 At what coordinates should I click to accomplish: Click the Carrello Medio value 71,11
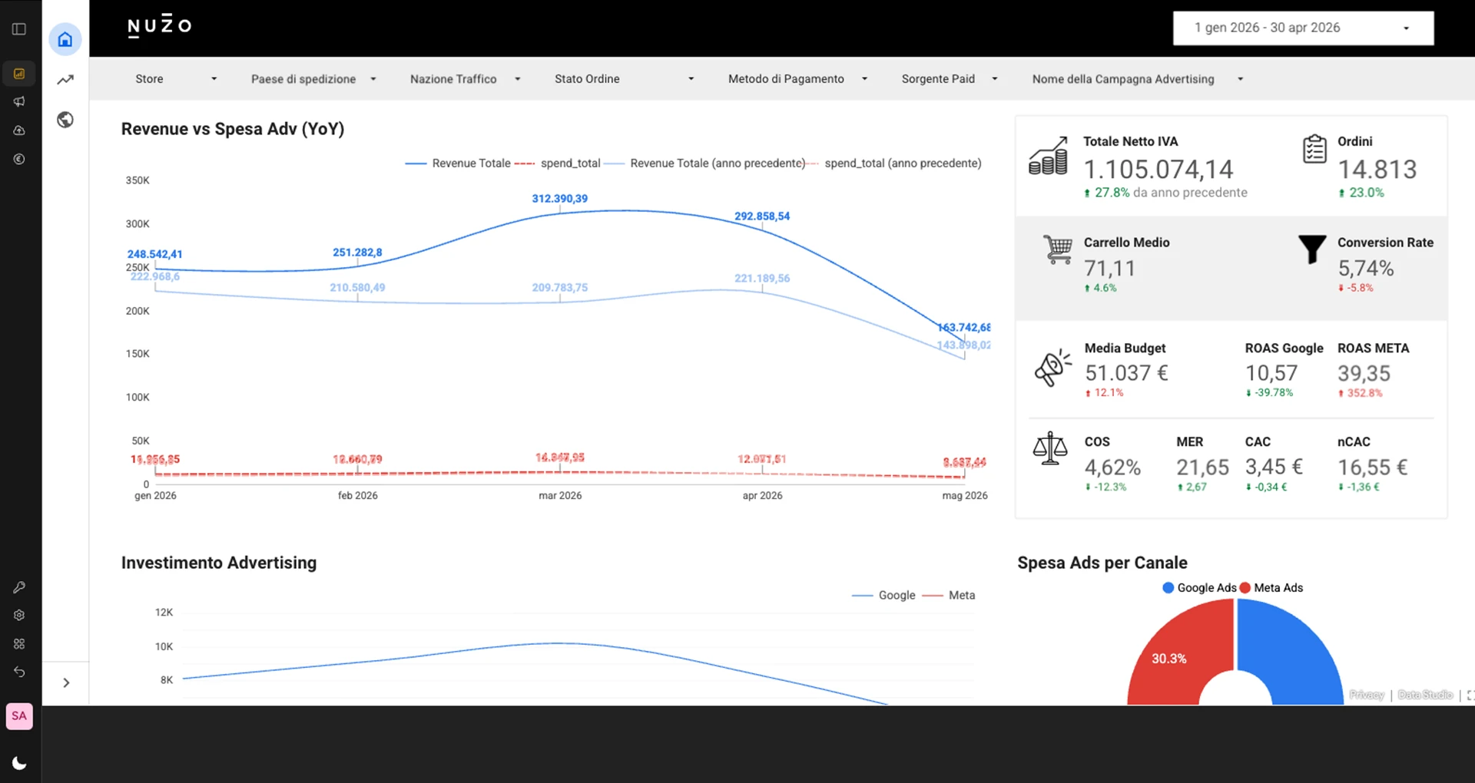point(1109,268)
